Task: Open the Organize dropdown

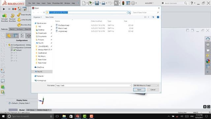Action: [x=38, y=17]
